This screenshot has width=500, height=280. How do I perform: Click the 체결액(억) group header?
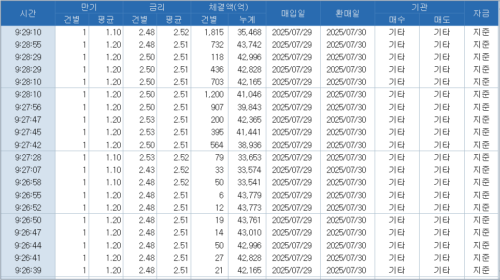[x=228, y=7]
